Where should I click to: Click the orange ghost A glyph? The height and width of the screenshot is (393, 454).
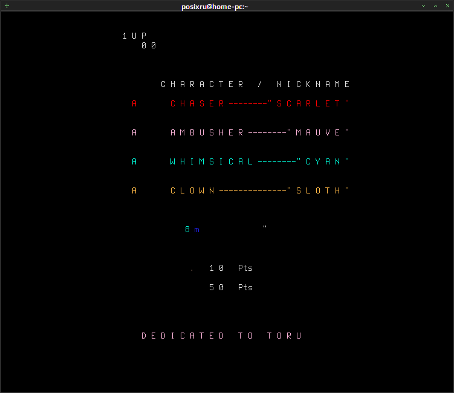(x=134, y=190)
